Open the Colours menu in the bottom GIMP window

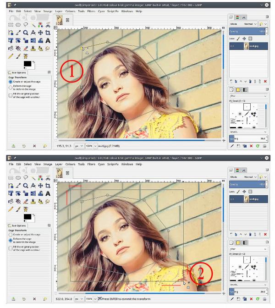(70, 164)
